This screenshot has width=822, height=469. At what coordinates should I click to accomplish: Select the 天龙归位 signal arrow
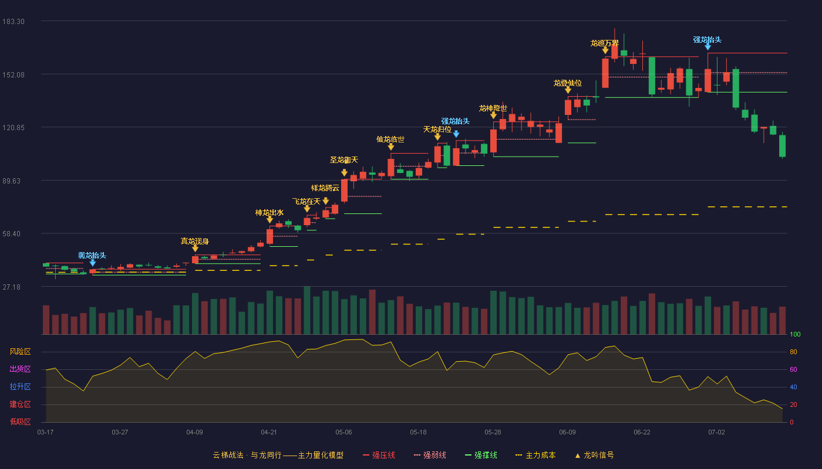437,137
